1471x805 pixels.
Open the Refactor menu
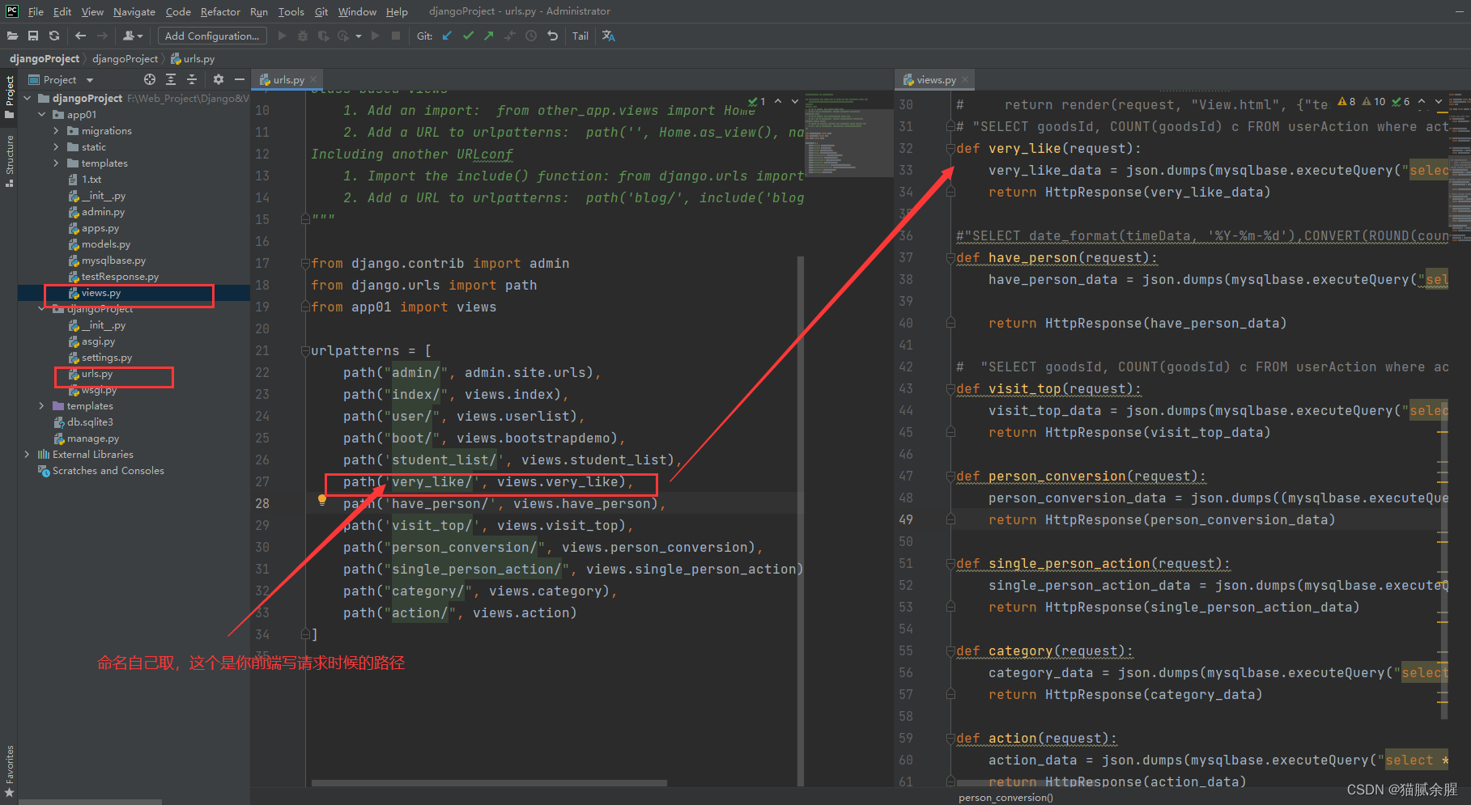pos(220,11)
